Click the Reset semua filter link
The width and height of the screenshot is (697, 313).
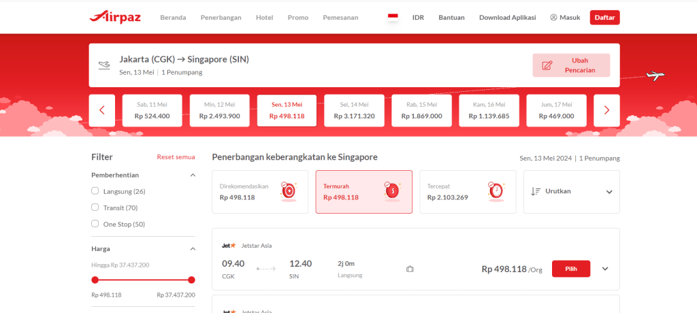coord(176,157)
